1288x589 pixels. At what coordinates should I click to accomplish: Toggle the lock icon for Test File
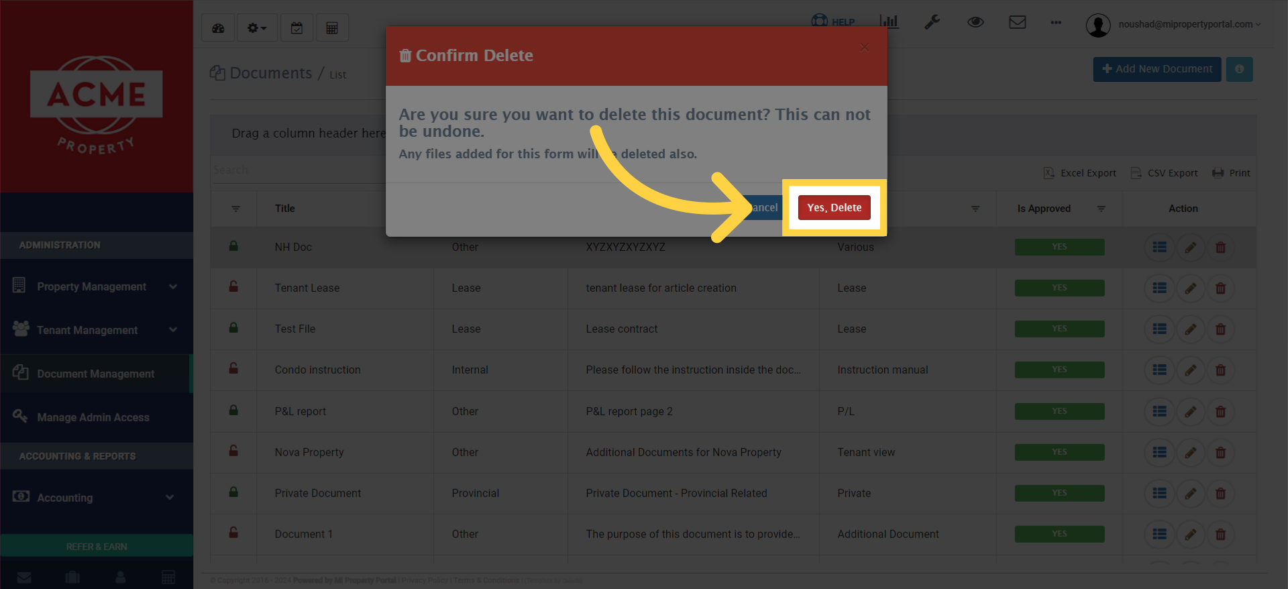coord(233,327)
